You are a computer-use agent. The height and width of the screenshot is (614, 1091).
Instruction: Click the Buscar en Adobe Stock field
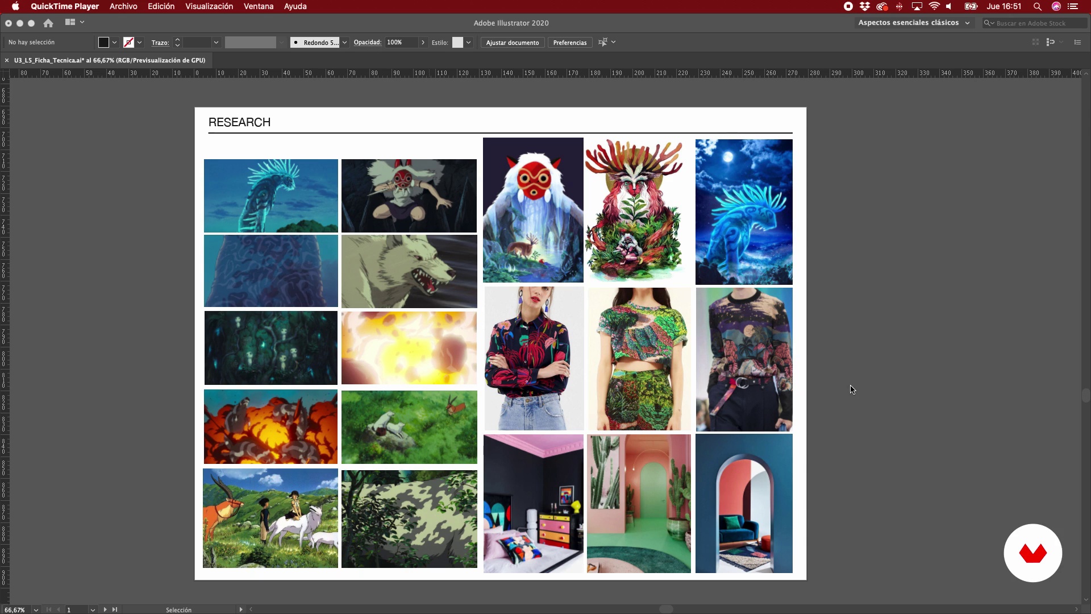click(x=1035, y=23)
